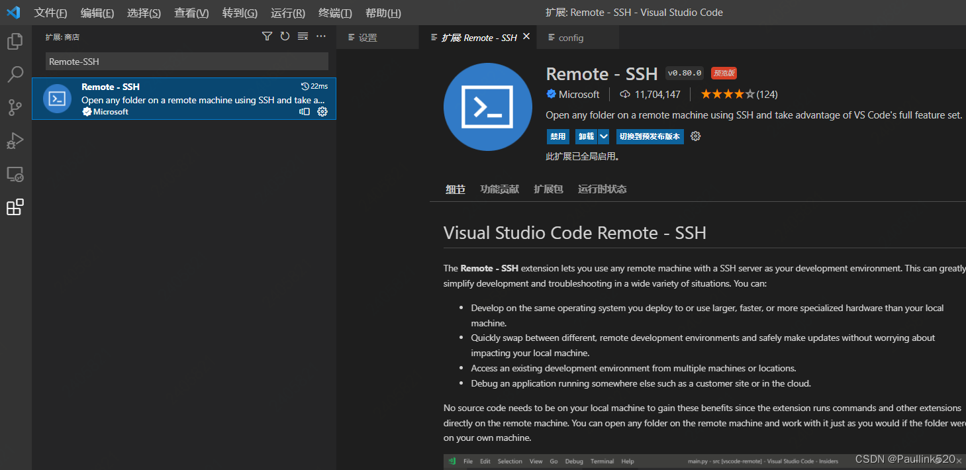Click the remote indicator icon on Remote - SSH list item
Image resolution: width=966 pixels, height=470 pixels.
click(x=305, y=111)
